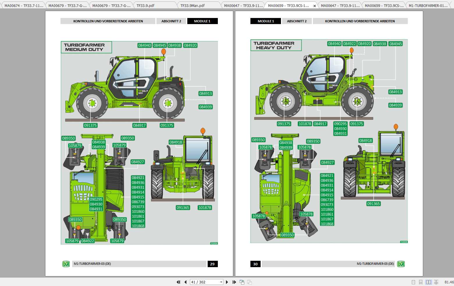Close the active MA00659 - TF33.9CS tab
Viewport: 454px width, 286px height.
[x=314, y=6]
